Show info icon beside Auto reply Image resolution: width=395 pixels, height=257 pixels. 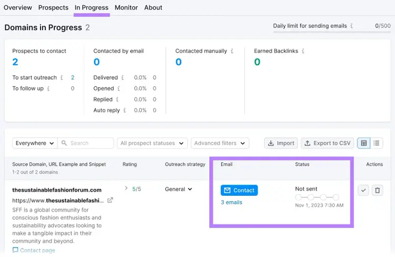coord(124,110)
